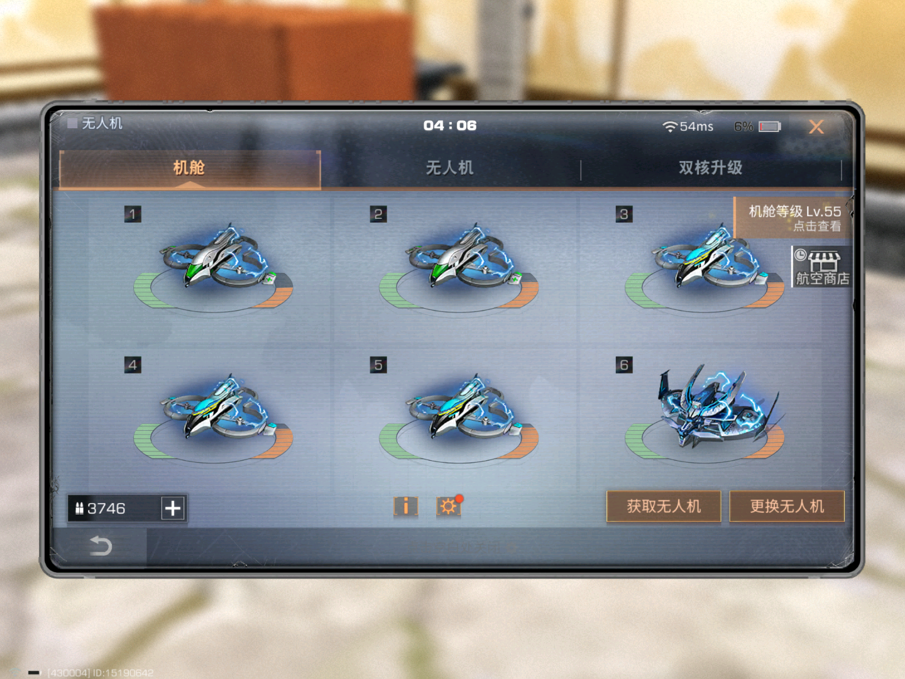Tap the back arrow icon
Image resolution: width=905 pixels, height=679 pixels.
(x=101, y=545)
